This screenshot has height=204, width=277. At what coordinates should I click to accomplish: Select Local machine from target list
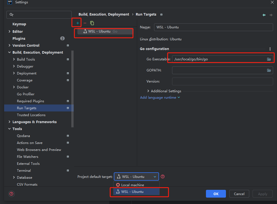tap(136, 185)
